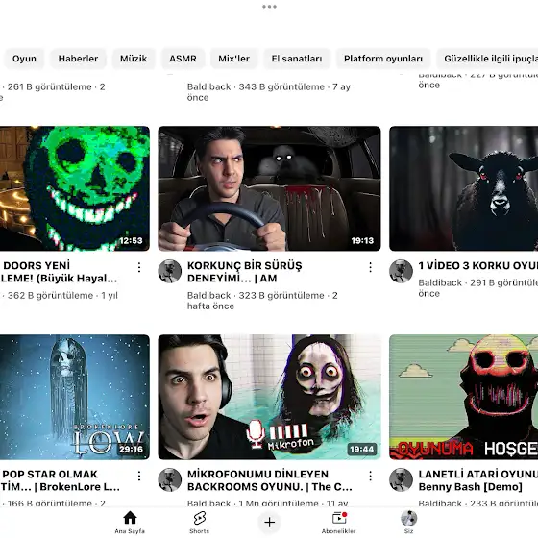The width and height of the screenshot is (538, 538).
Task: Click channel avatar beside LANETLİ ATARİ OYUNU
Action: 401,479
